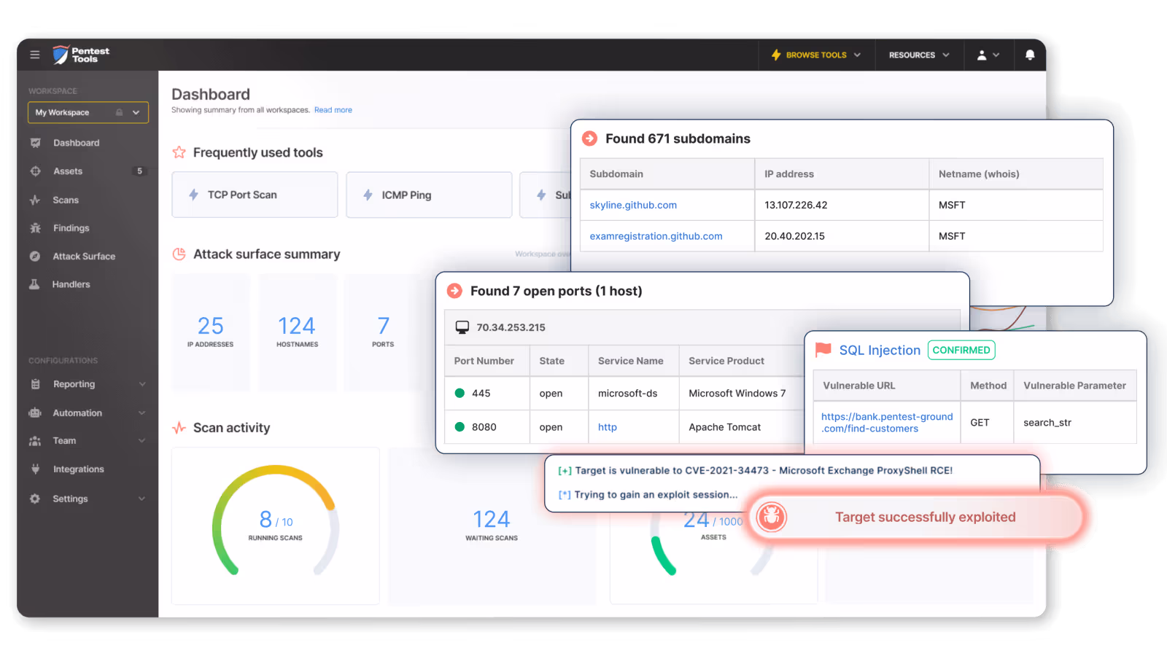1167x656 pixels.
Task: Click the Handlers icon
Action: tap(34, 284)
